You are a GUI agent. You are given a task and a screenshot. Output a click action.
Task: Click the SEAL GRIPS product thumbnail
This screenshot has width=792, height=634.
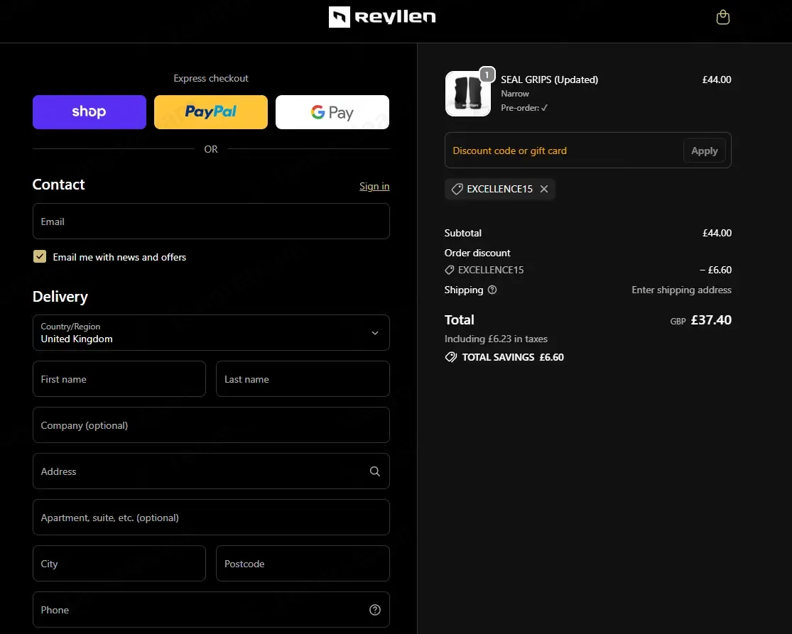(467, 94)
